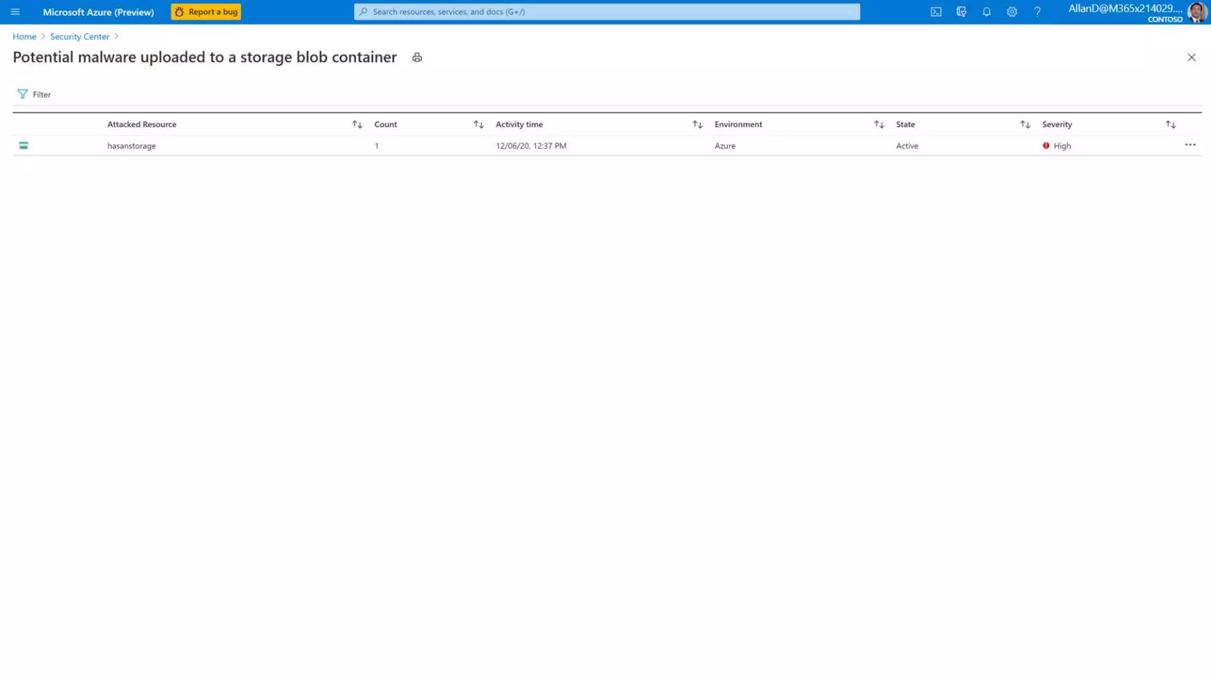Screen dimensions: 1211x681
Task: Open Cloud Shell from top bar
Action: click(935, 12)
